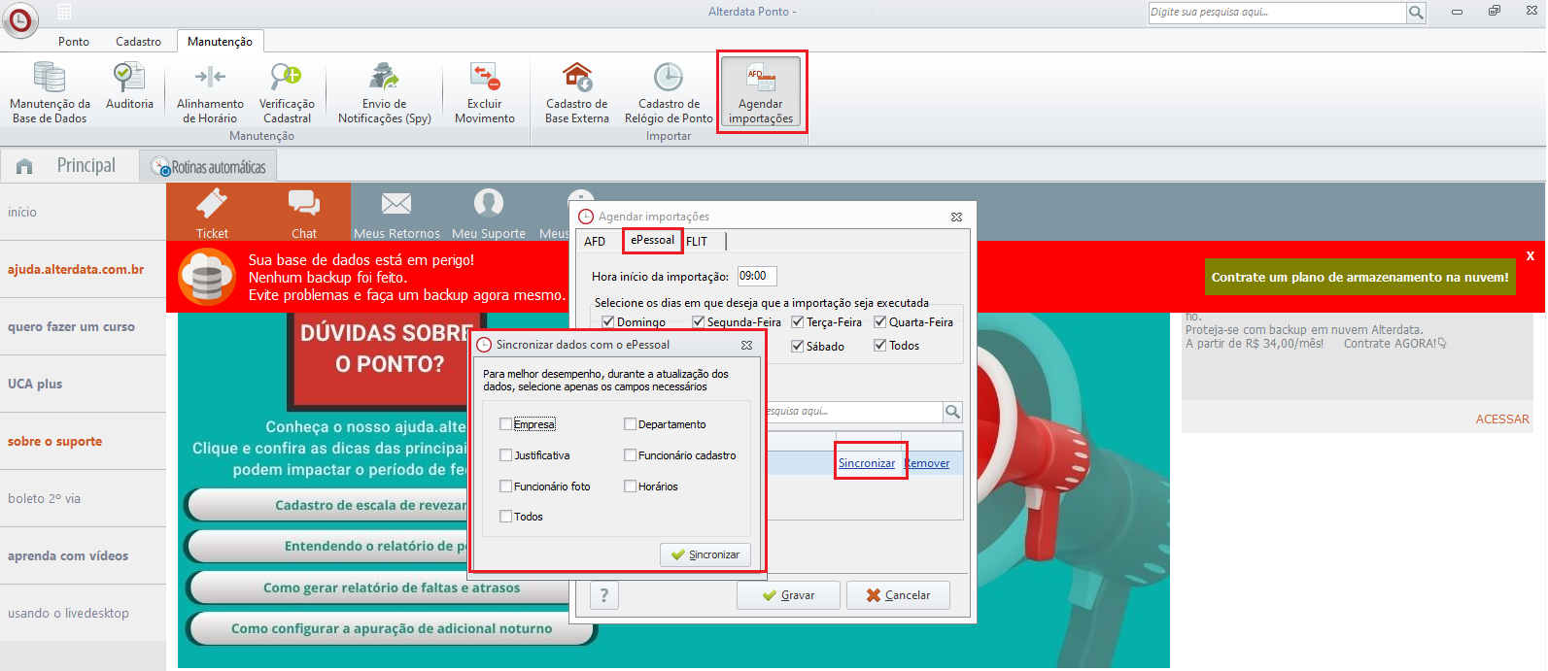Click the database backup cloud icon

(x=207, y=278)
